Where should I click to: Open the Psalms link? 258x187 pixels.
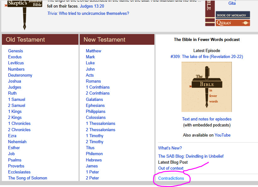pos(14,160)
